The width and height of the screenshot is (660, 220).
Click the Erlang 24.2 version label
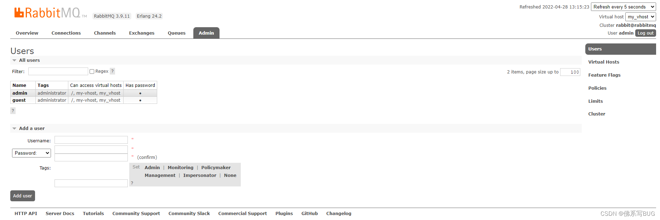[x=149, y=16]
